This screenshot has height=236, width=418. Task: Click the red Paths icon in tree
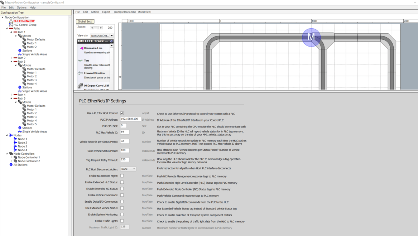click(11, 29)
